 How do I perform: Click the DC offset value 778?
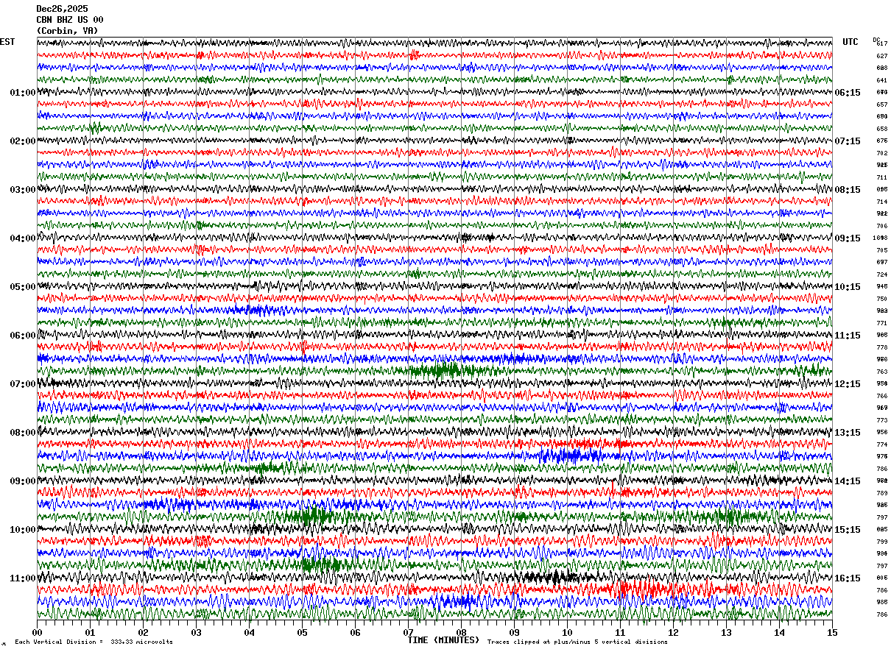pos(881,347)
